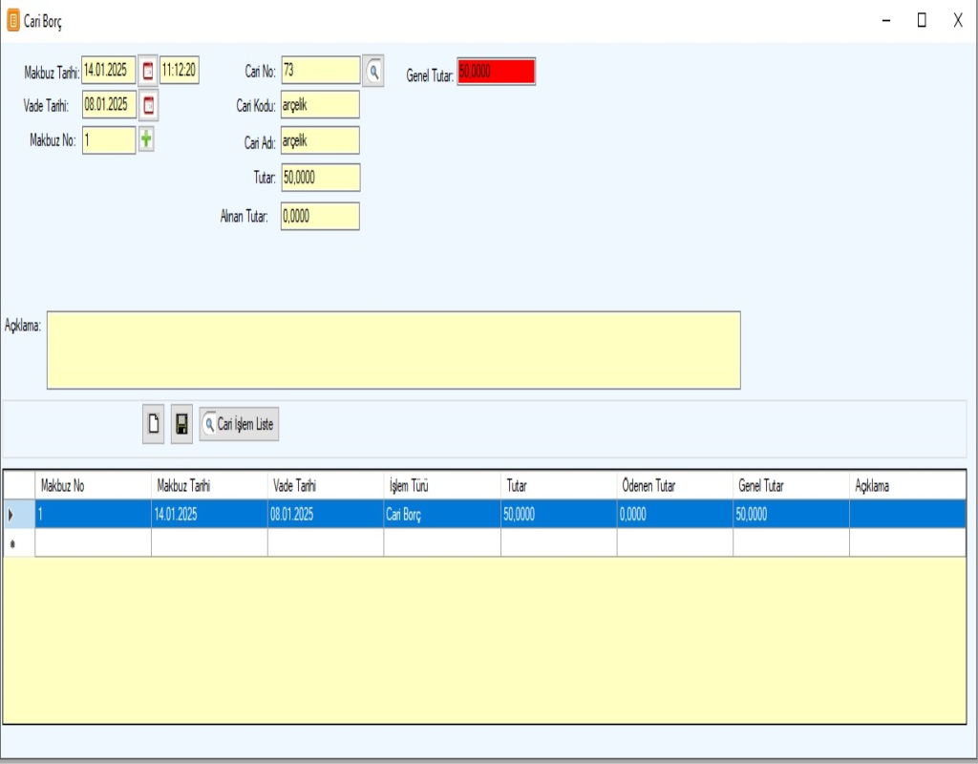
Task: Select the Cari Borç cell in grid
Action: 441,515
